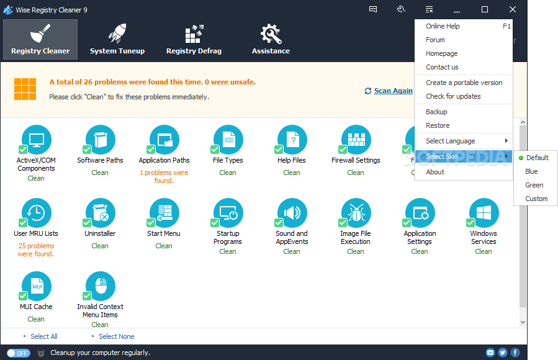Uncheck the ActiveX/COM Components checkbox

pyautogui.click(x=23, y=150)
